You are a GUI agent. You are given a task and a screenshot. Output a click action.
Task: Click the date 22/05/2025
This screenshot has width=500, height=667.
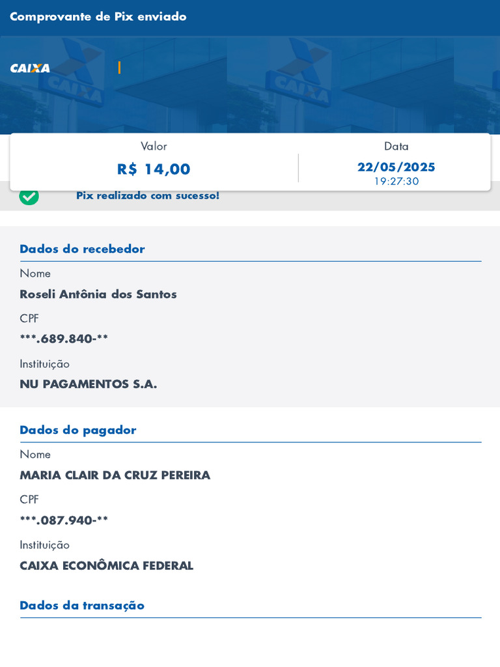tap(396, 167)
